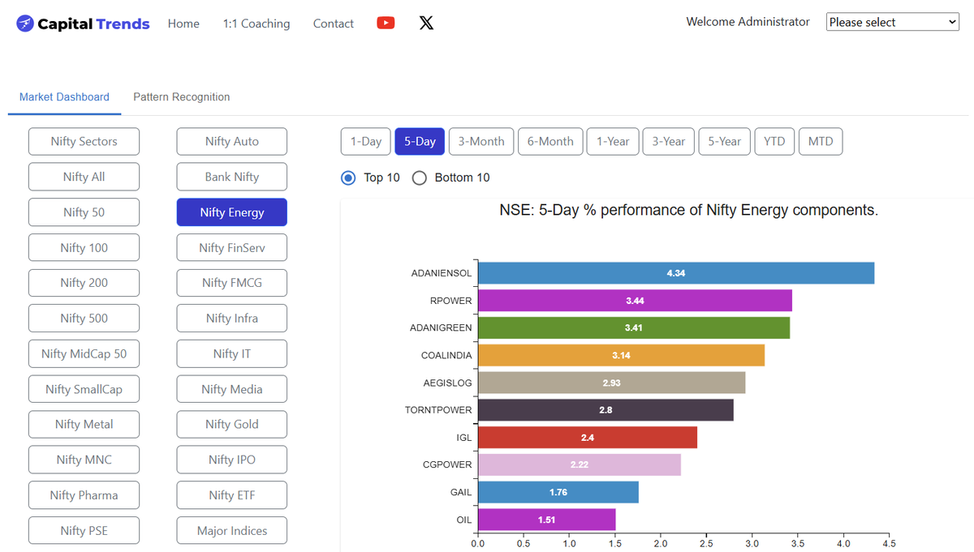Click the ADANIGREEN 3.41 bar
974x552 pixels.
(634, 327)
